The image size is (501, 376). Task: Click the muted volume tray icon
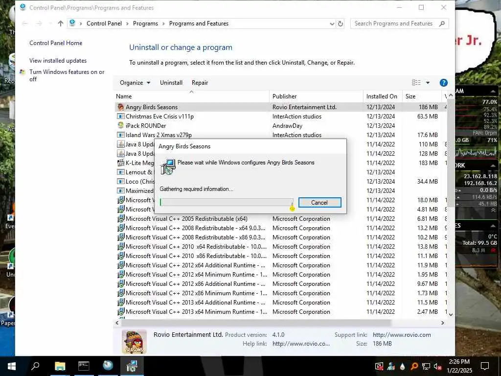tap(437, 366)
